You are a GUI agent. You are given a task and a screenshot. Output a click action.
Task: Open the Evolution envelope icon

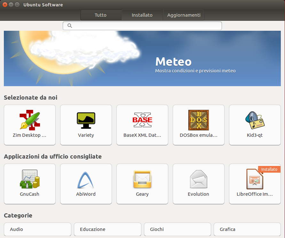199,179
